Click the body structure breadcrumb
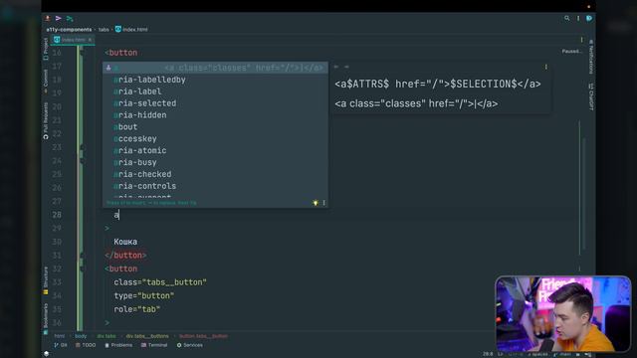The image size is (637, 358). coord(81,336)
